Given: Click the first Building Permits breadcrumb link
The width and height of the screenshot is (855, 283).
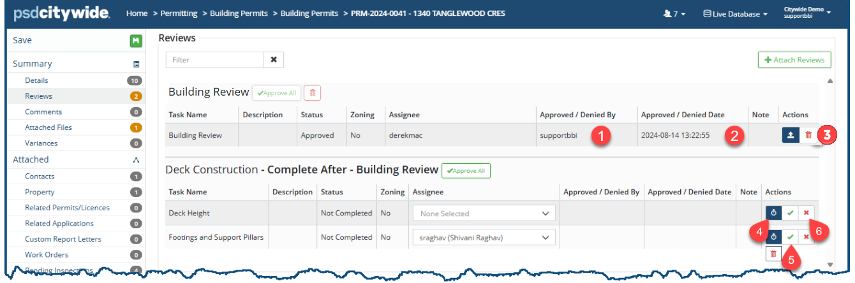Looking at the screenshot, I should click(240, 13).
